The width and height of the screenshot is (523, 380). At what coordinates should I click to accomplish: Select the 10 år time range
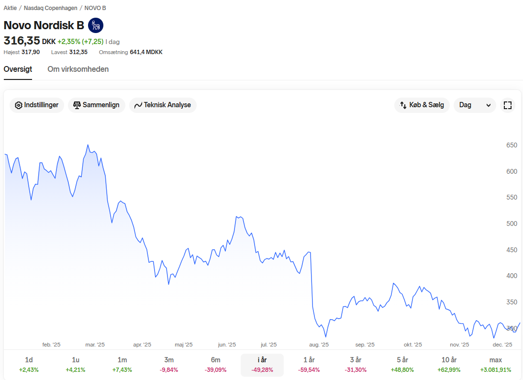(x=449, y=365)
